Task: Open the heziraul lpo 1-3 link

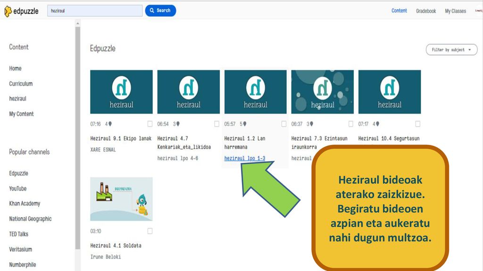Action: coord(245,158)
